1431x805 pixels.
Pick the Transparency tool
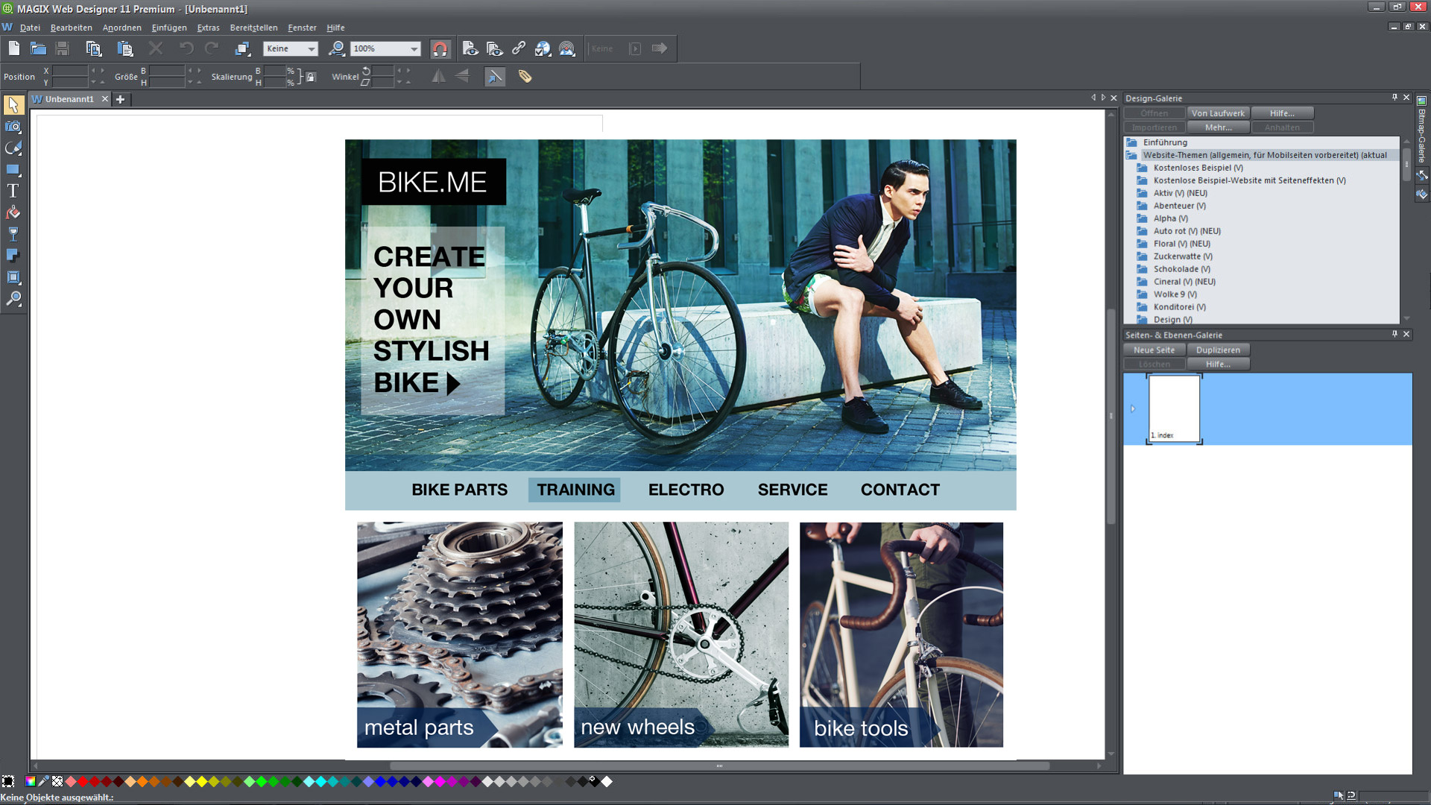click(x=13, y=233)
